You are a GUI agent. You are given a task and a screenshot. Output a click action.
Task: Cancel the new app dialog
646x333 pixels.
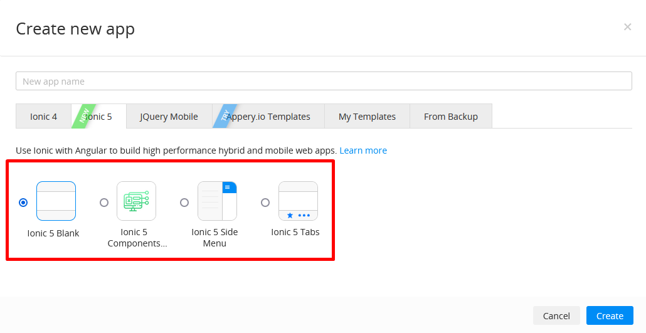tap(556, 315)
